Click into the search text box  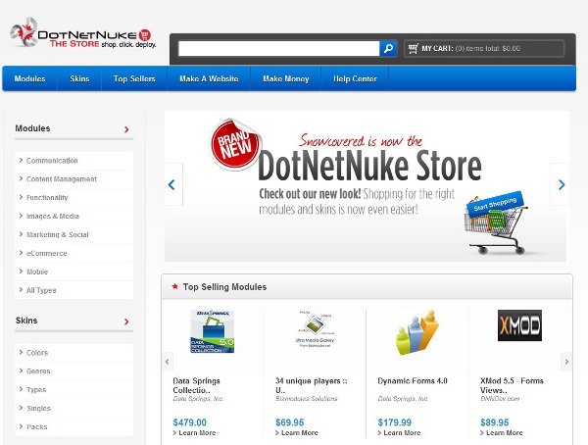pos(278,48)
